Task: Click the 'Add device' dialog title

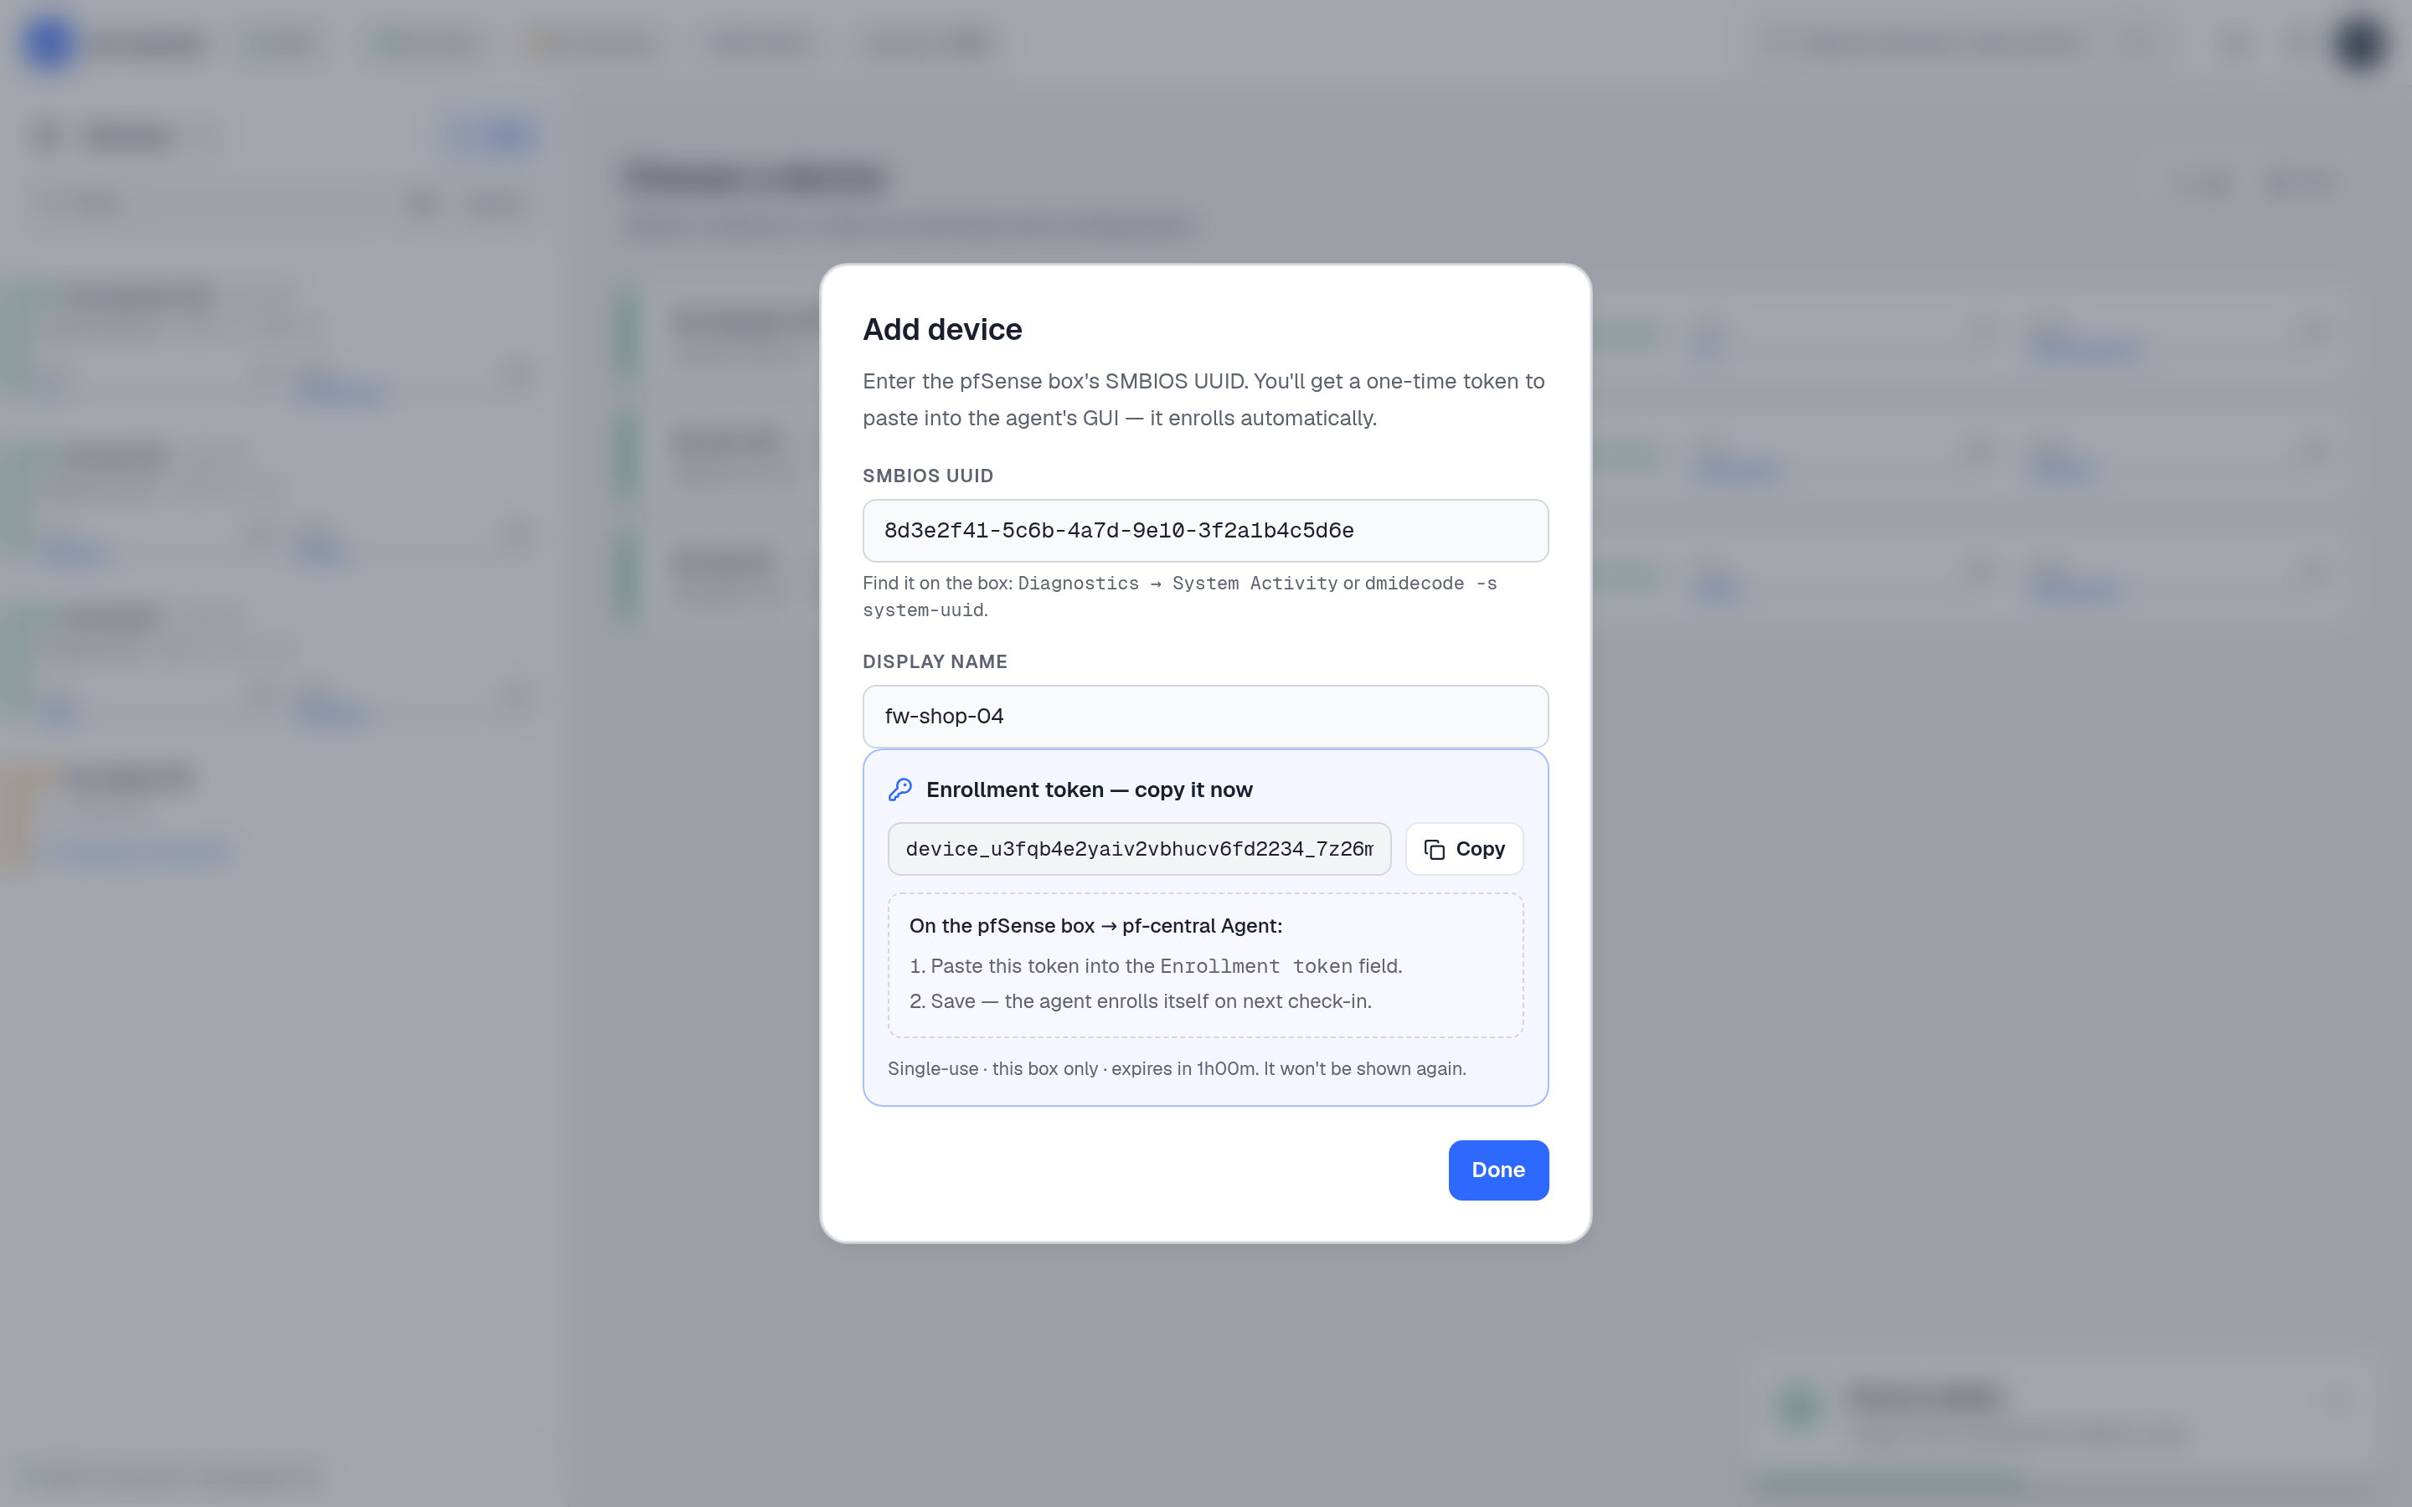Action: (942, 329)
